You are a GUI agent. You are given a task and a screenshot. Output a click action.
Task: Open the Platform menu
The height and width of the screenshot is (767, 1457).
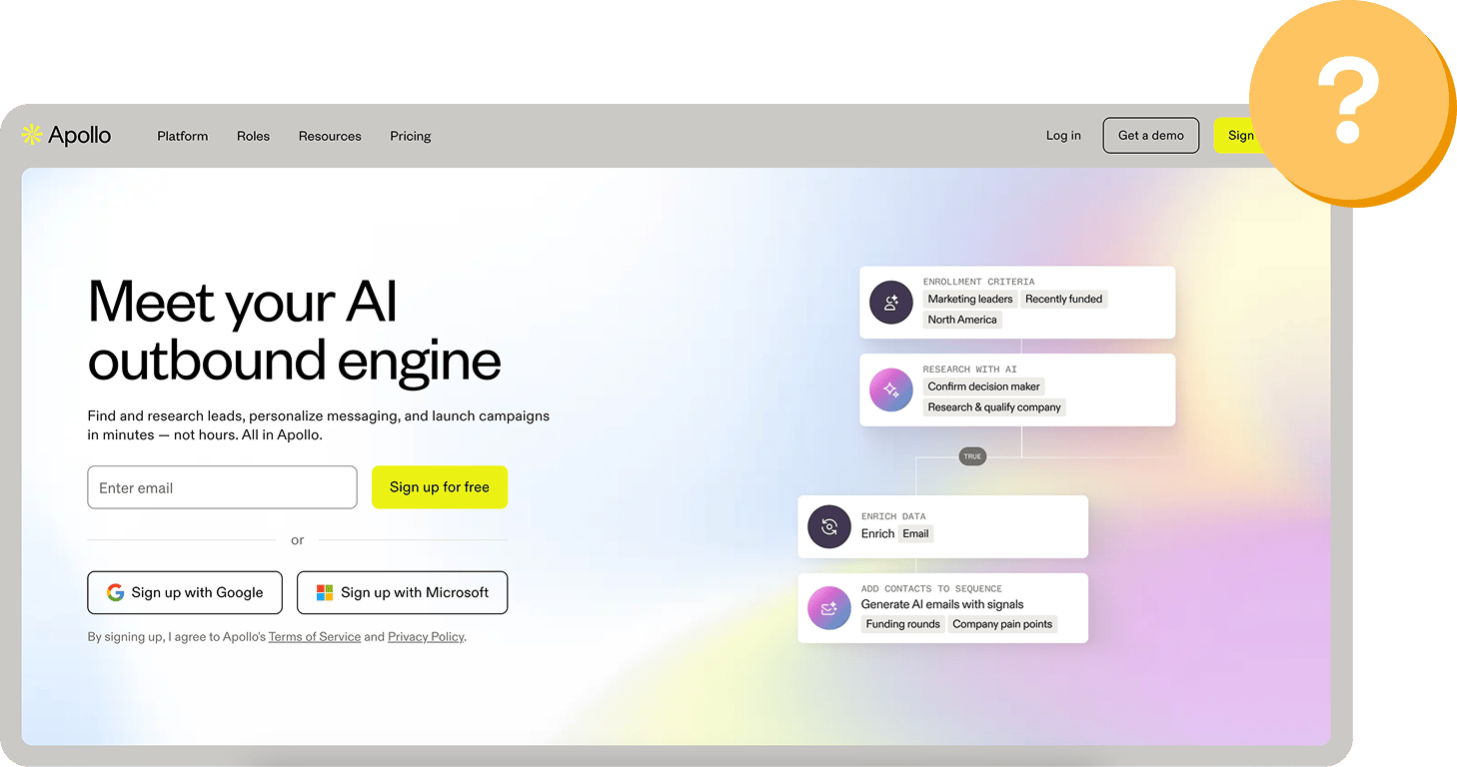pos(183,136)
